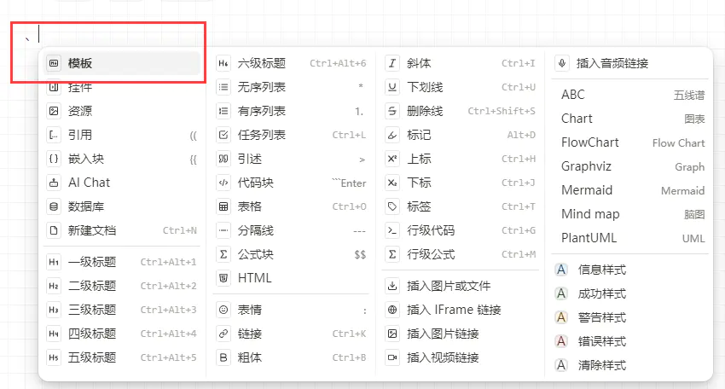The width and height of the screenshot is (725, 389).
Task: Click the 引用 reference icon
Action: 54,135
